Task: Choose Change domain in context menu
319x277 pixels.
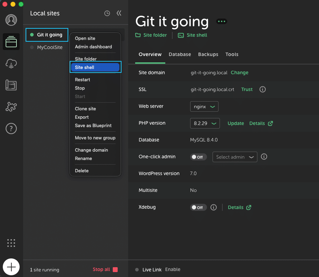Action: tap(91, 150)
